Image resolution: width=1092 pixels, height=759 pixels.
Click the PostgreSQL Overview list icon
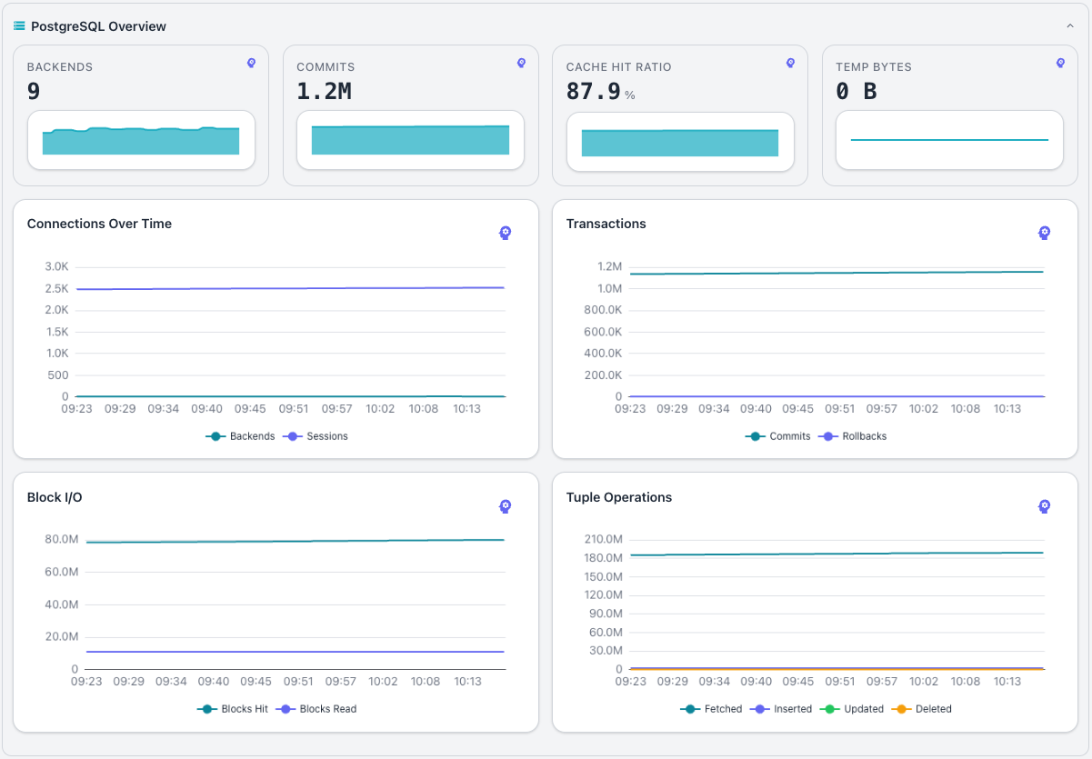[x=19, y=26]
